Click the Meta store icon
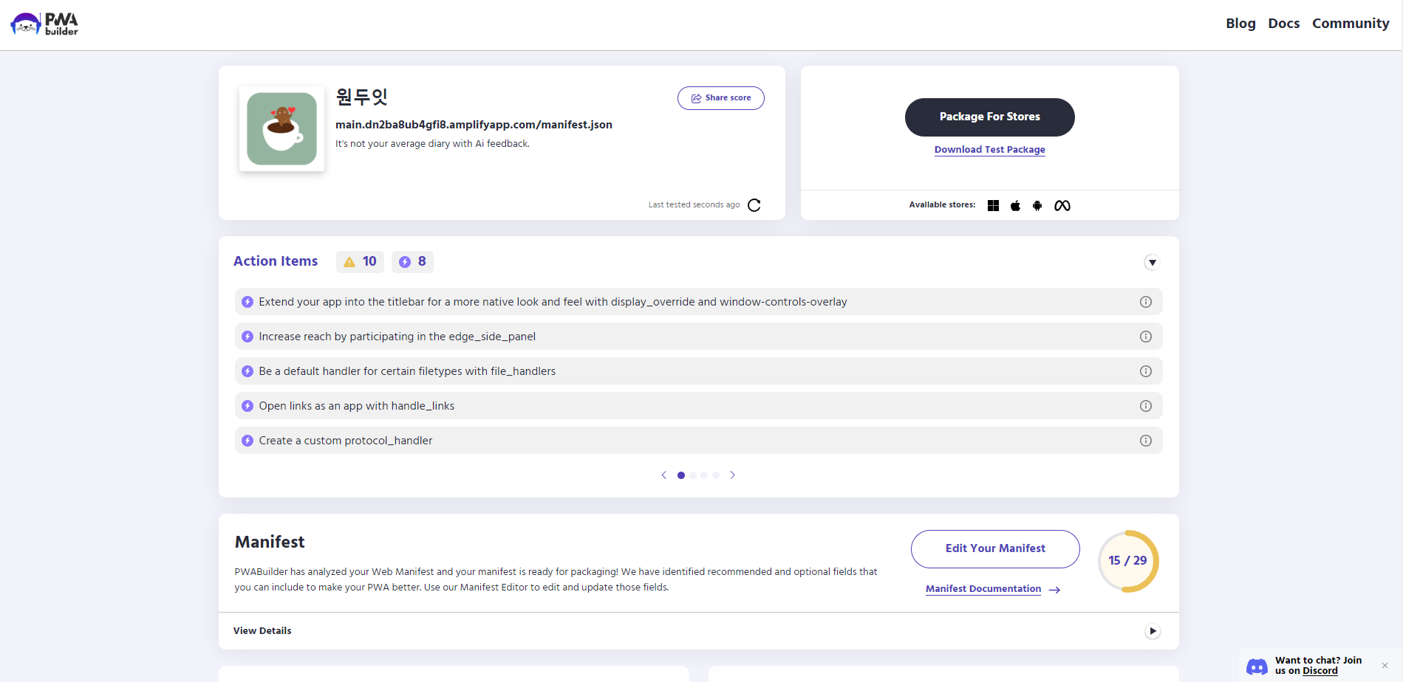This screenshot has width=1403, height=682. click(1062, 206)
